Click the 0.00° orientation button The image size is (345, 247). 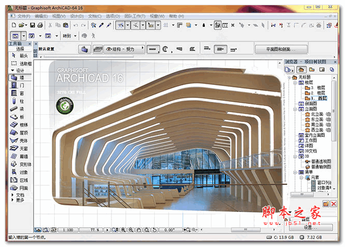tap(171, 230)
